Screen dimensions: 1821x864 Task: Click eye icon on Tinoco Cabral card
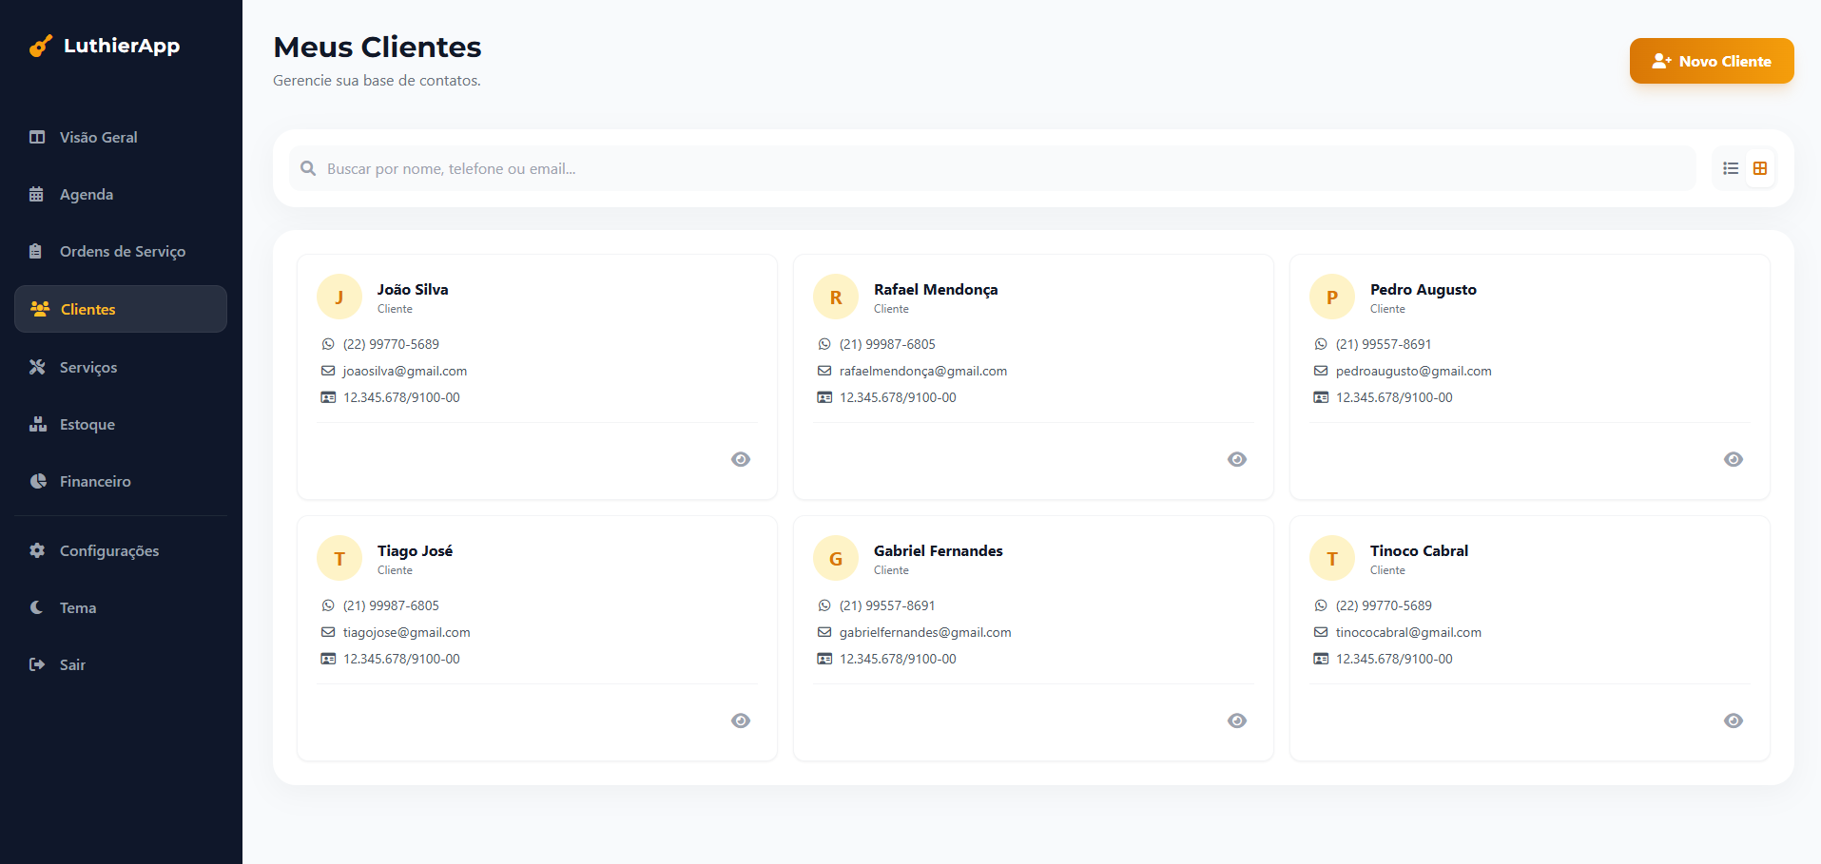coord(1734,720)
